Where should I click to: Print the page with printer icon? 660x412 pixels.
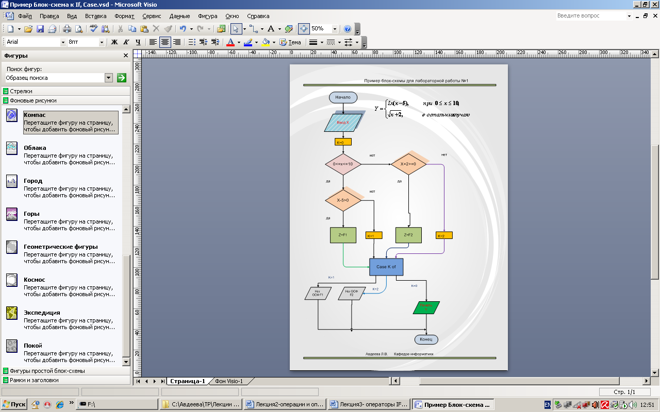pyautogui.click(x=67, y=29)
